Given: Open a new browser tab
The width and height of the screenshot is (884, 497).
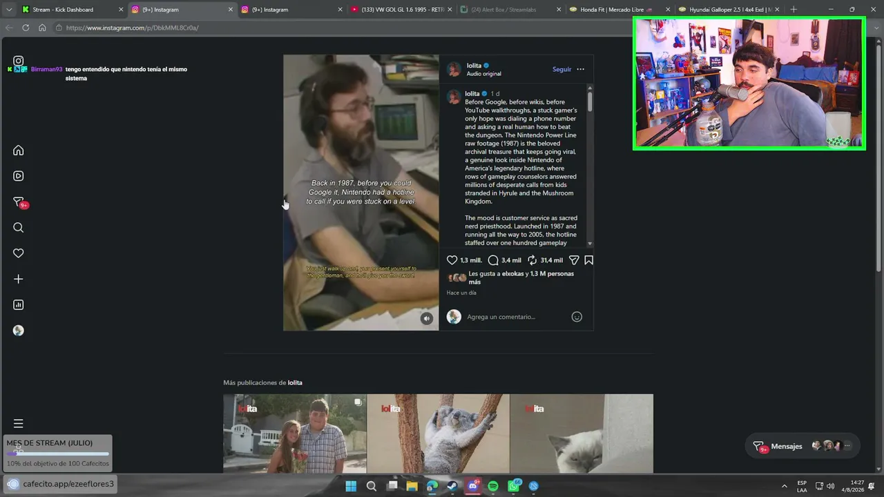Looking at the screenshot, I should 794,10.
